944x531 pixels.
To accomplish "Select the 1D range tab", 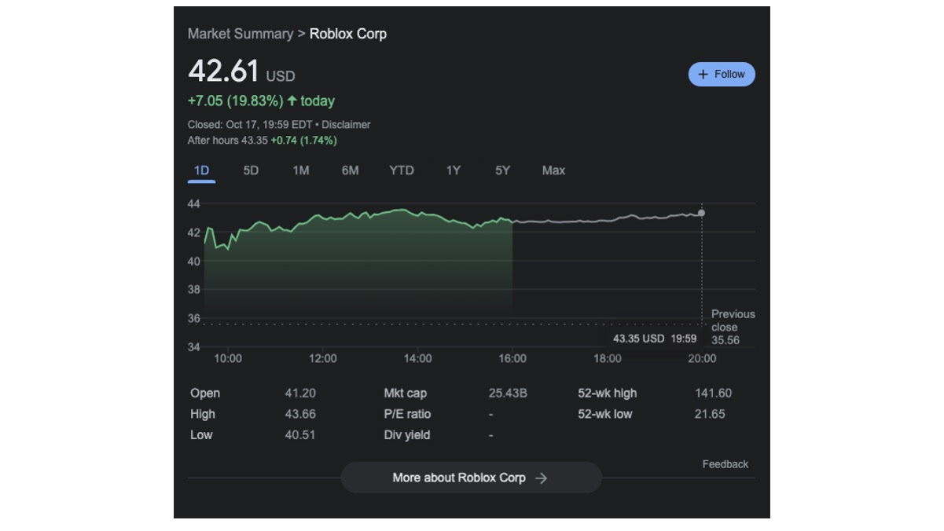I will click(201, 170).
